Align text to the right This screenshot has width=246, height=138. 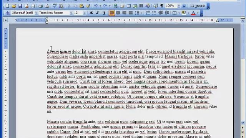pyautogui.click(x=124, y=13)
